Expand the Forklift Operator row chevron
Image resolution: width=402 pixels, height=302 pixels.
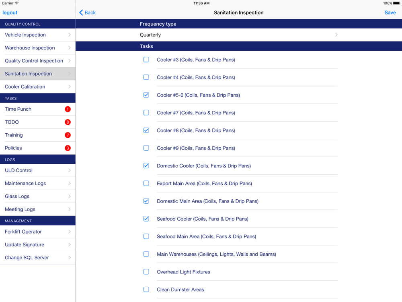(70, 232)
